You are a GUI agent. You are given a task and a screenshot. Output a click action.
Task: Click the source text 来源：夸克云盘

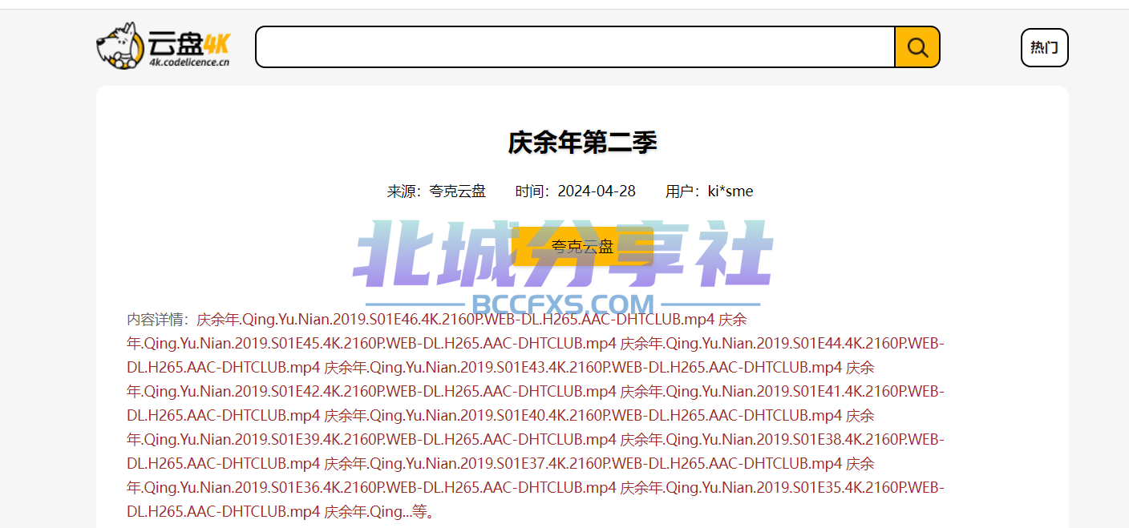436,191
